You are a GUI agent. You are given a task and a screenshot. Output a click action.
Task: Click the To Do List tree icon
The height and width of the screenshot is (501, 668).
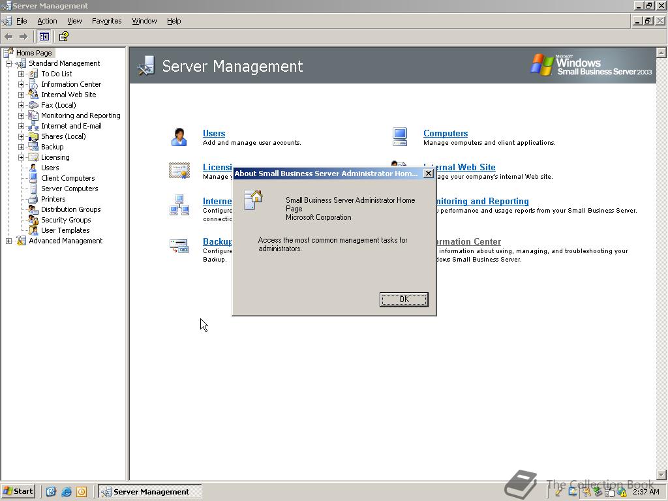[x=33, y=74]
